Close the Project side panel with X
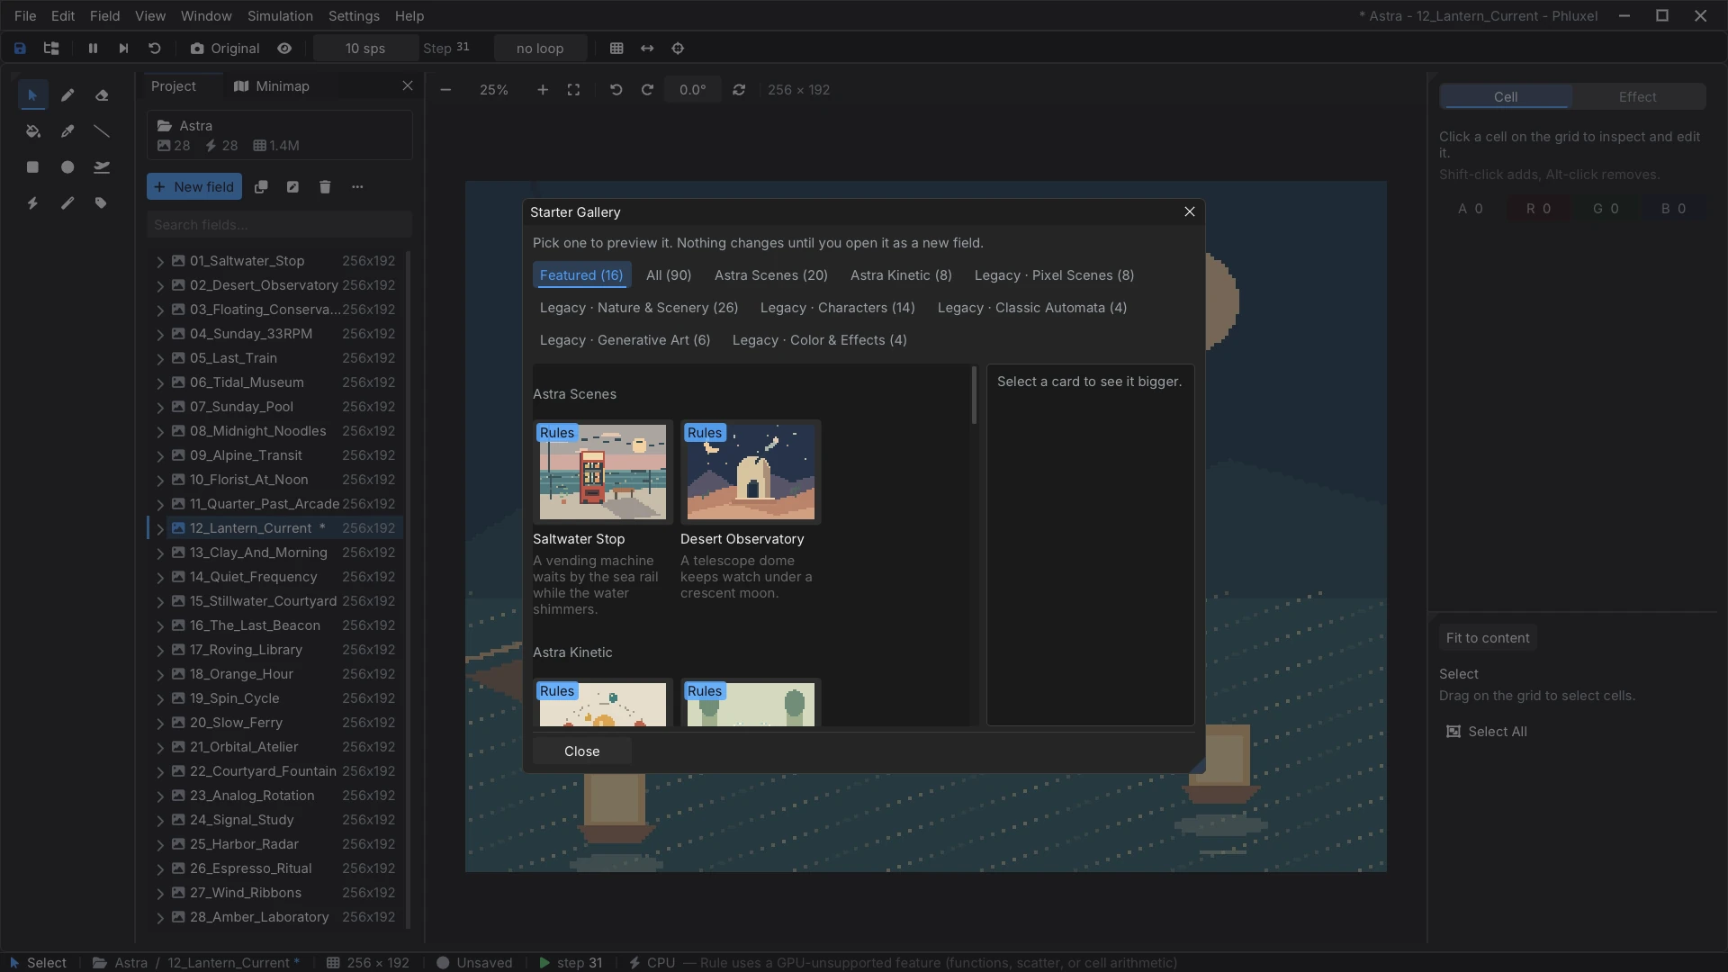Screen dimensions: 1728x972 pos(408,86)
